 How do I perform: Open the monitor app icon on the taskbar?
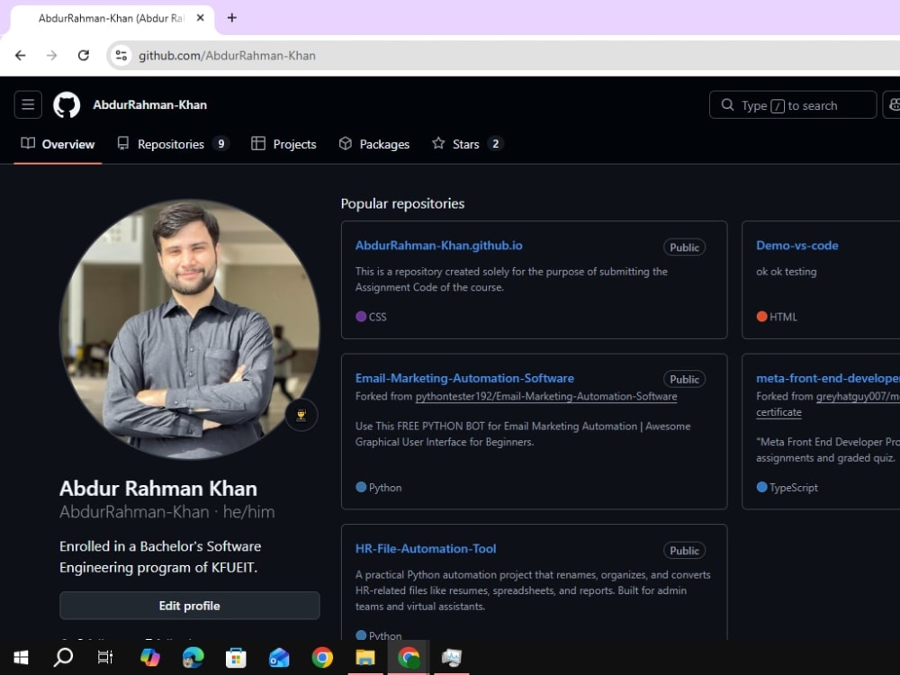click(x=452, y=657)
